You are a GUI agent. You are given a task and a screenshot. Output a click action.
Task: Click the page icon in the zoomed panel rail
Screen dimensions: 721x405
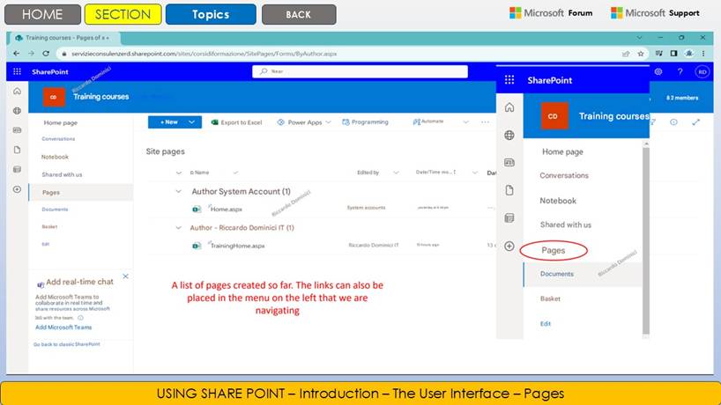pyautogui.click(x=509, y=190)
